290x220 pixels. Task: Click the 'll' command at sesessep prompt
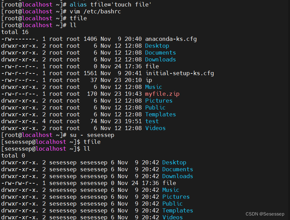(x=87, y=149)
